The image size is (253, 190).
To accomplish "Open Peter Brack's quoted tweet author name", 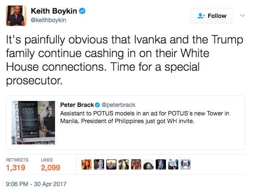I will pos(77,105).
